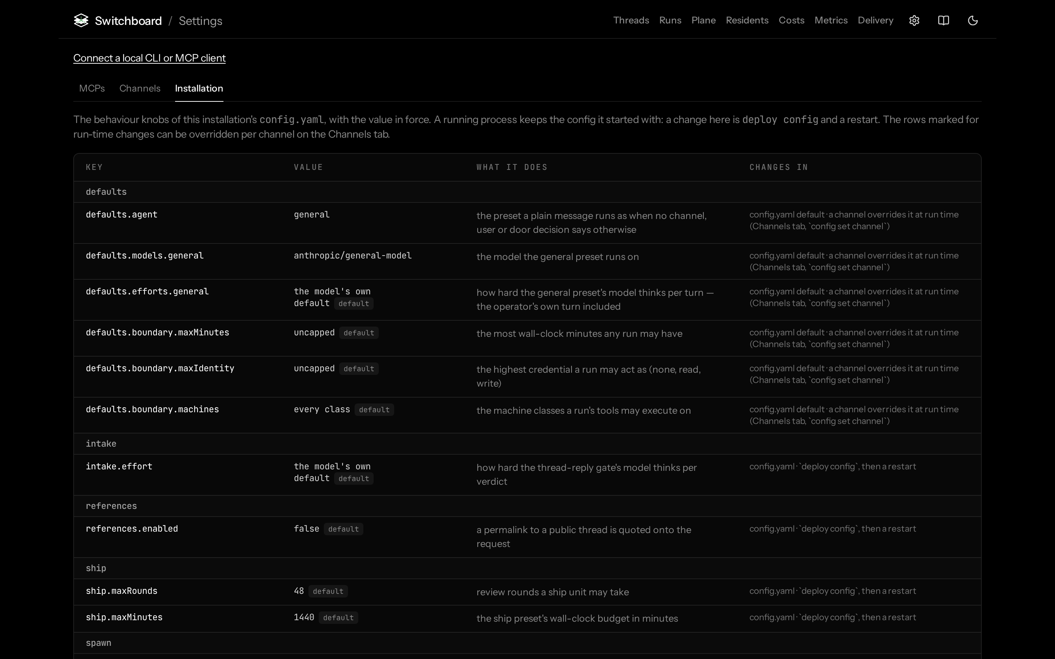Click the 'every class' value
The image size is (1055, 659).
(322, 409)
